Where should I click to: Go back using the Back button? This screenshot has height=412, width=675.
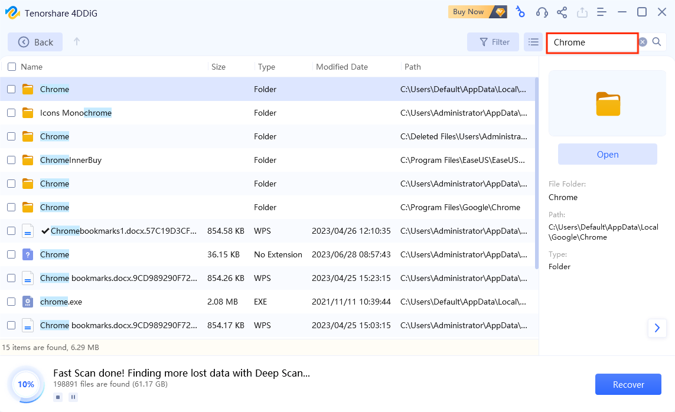coord(35,42)
